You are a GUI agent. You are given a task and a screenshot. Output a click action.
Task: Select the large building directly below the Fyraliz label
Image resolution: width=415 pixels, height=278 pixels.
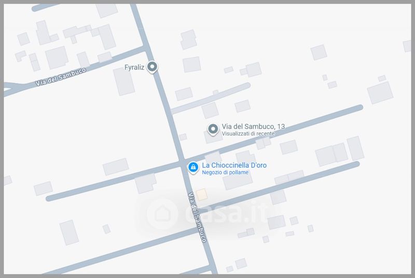(124, 82)
